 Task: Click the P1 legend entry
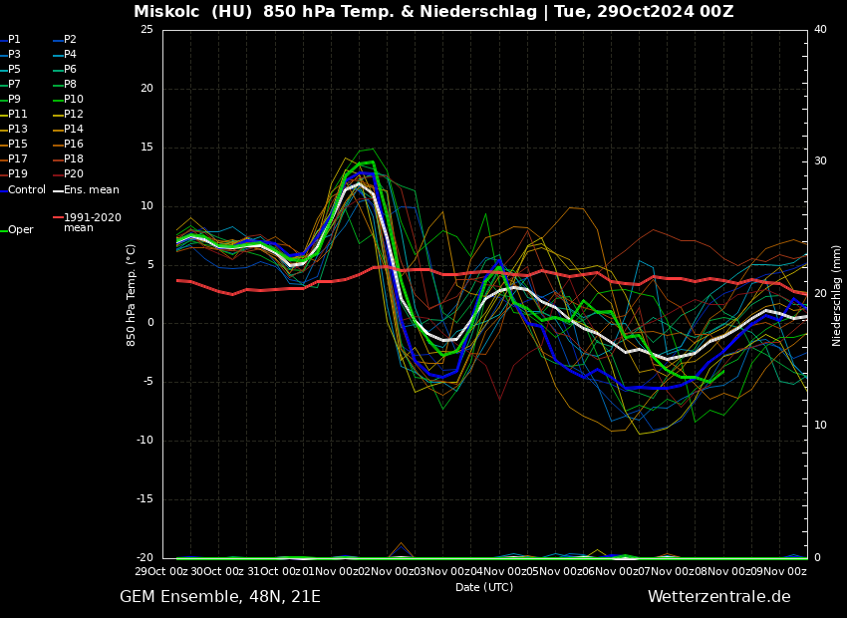tap(14, 40)
